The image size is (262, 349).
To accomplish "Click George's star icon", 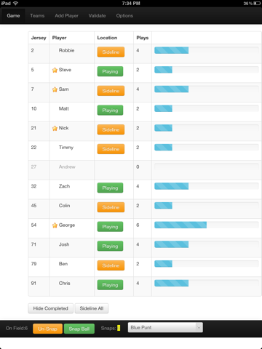I will [55, 225].
